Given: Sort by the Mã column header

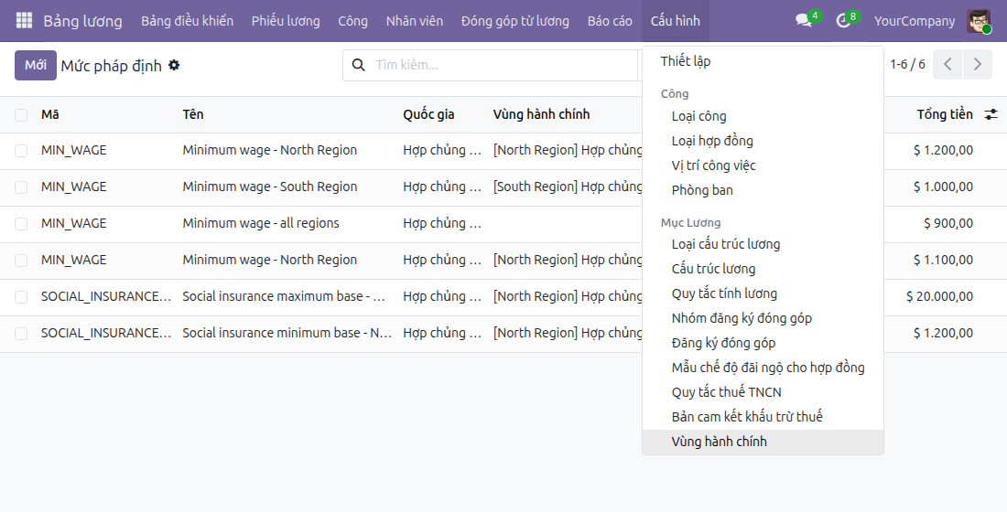Looking at the screenshot, I should point(50,114).
